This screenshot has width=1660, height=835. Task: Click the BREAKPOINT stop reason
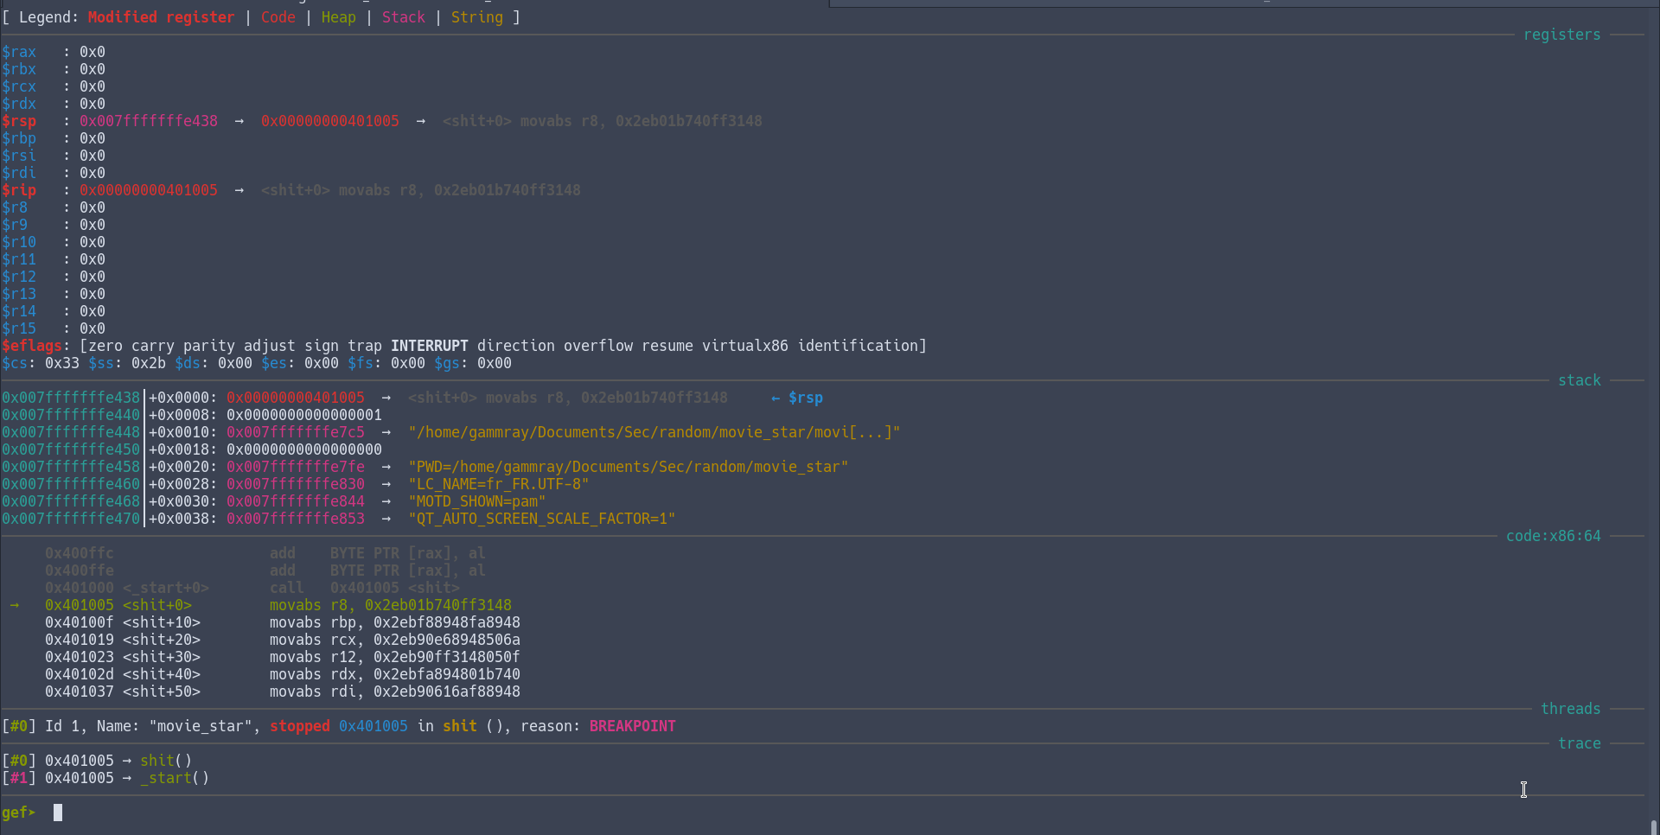click(x=632, y=726)
